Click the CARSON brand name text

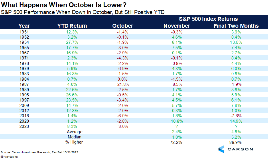240,149
